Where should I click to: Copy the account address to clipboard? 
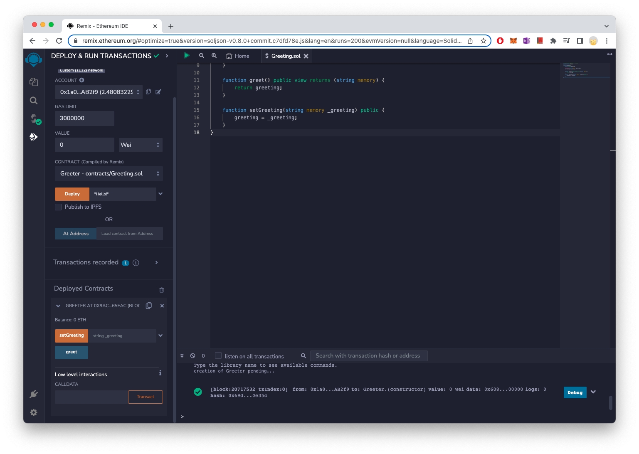(x=148, y=92)
